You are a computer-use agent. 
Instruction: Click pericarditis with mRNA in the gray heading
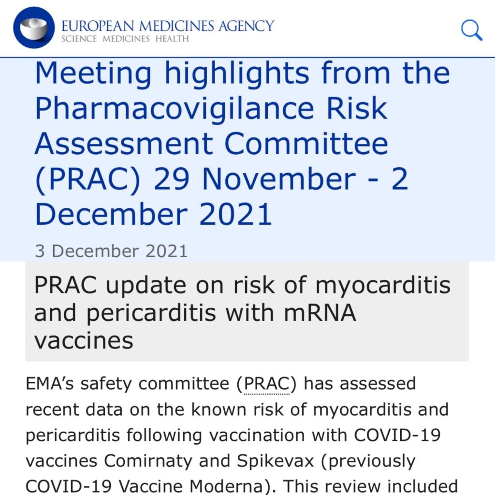[194, 313]
